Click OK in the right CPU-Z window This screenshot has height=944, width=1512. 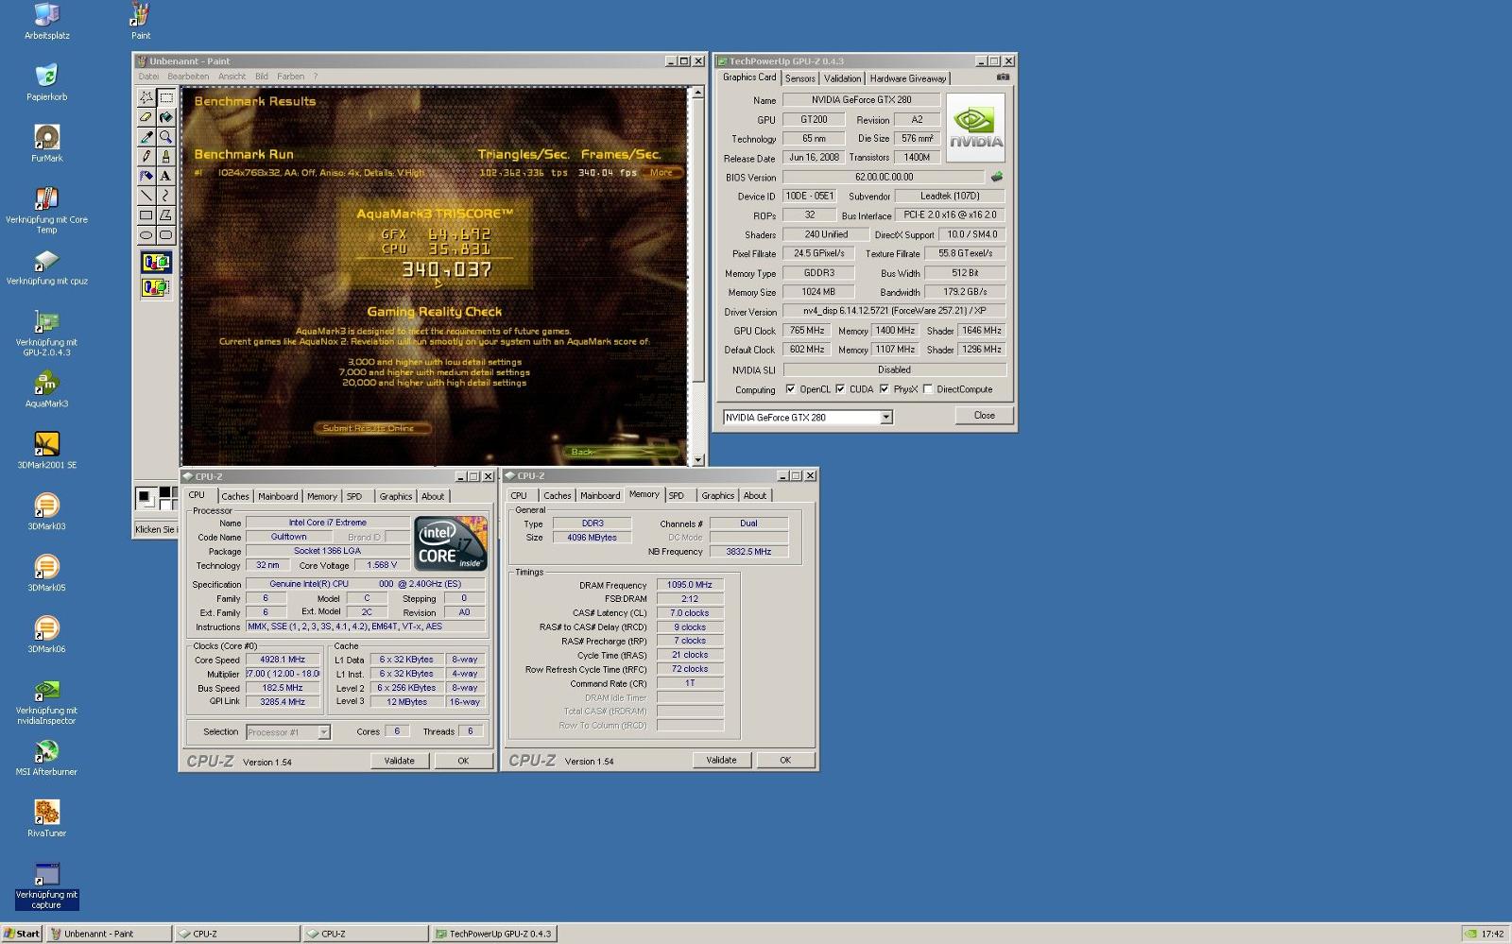point(784,760)
